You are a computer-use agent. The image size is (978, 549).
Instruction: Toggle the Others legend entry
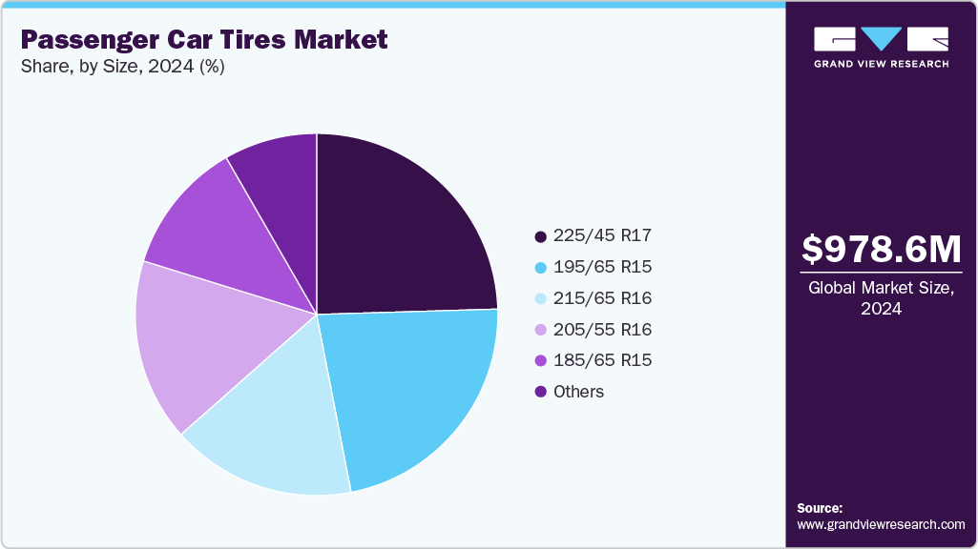pyautogui.click(x=579, y=392)
